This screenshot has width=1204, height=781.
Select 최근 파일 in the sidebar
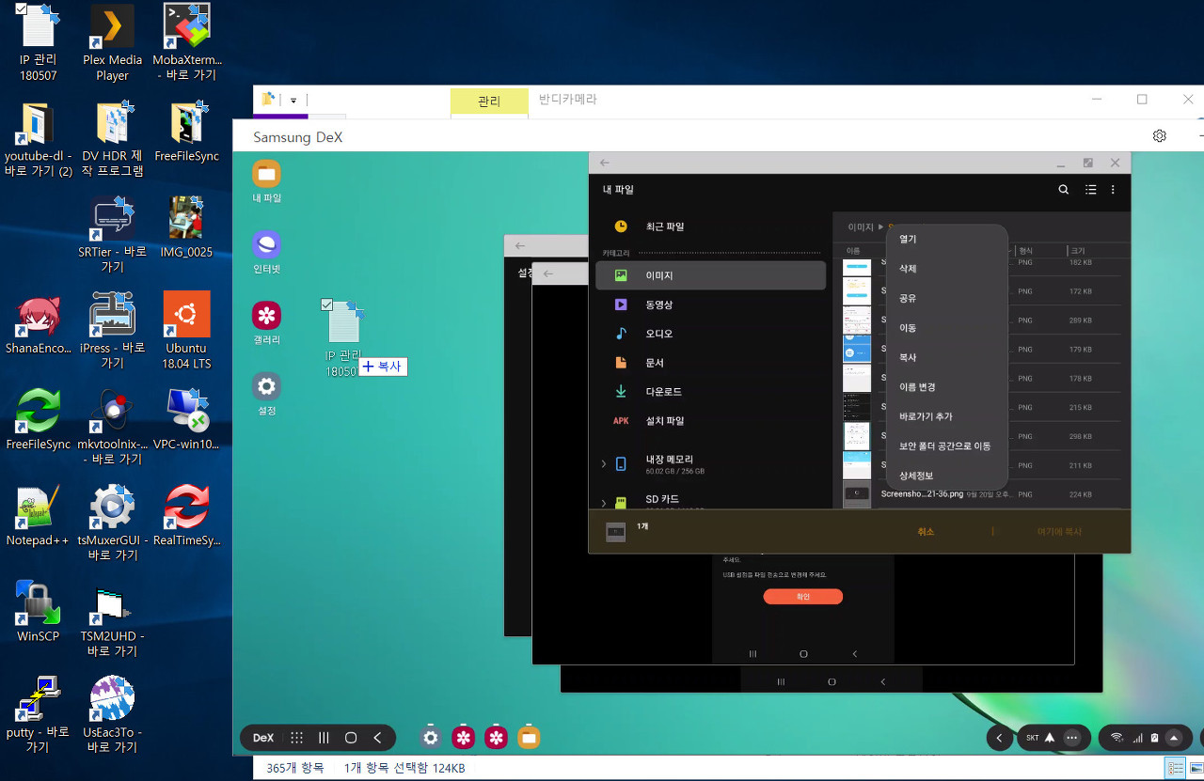point(710,226)
